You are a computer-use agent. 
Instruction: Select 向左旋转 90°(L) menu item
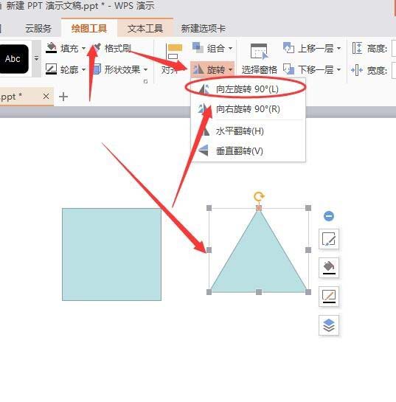point(248,89)
